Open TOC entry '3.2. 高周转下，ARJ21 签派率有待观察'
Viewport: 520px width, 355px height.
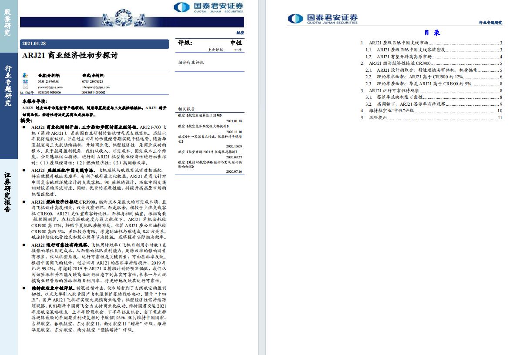(x=434, y=104)
